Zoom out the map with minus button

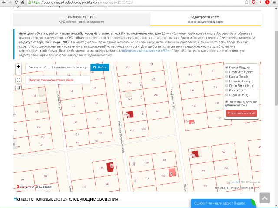point(18,73)
